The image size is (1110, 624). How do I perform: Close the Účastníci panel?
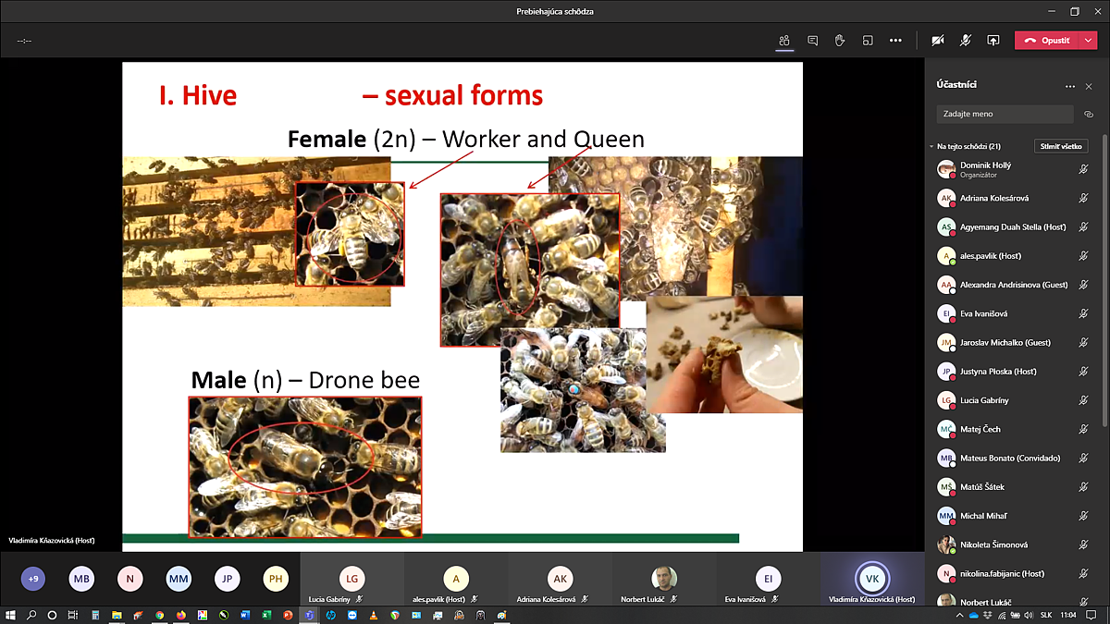tap(1089, 86)
